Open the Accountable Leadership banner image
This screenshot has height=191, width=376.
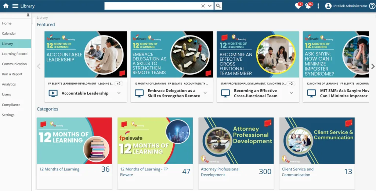(x=86, y=54)
